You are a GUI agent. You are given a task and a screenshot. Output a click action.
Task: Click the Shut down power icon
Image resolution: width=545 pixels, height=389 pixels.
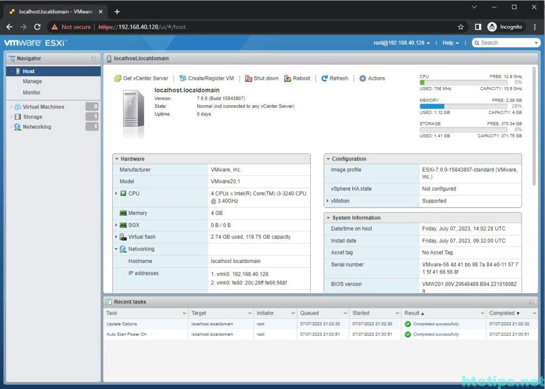248,79
